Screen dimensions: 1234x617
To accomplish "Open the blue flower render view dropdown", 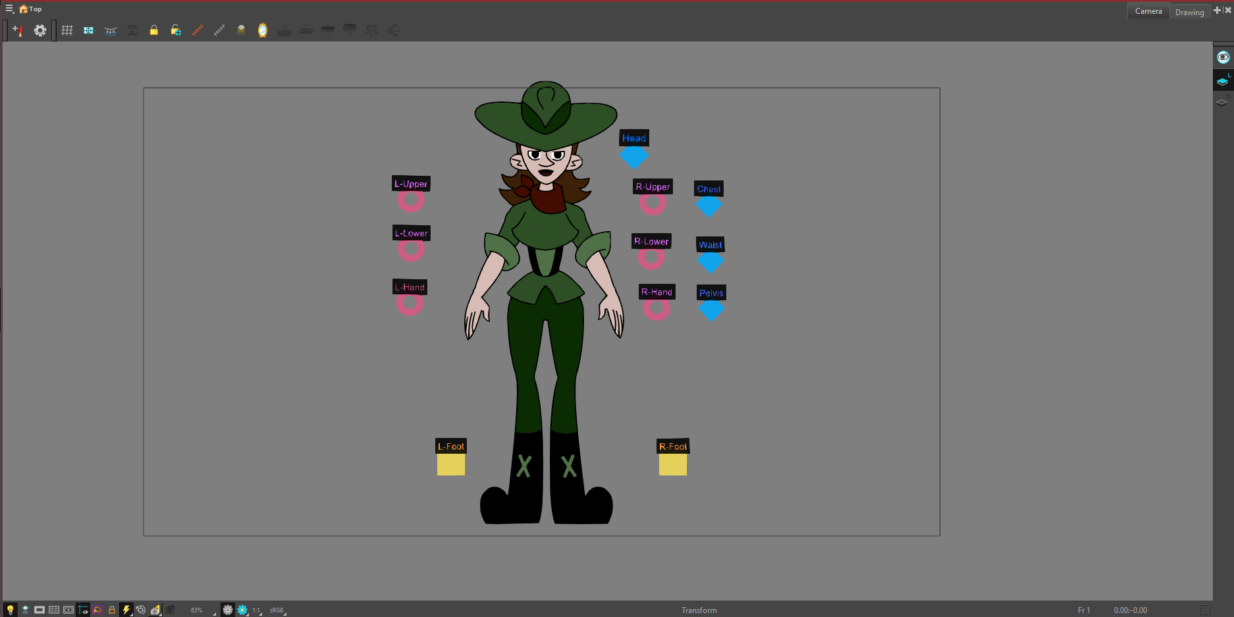I will [x=243, y=610].
